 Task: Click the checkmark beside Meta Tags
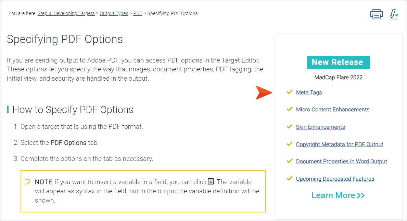point(289,92)
